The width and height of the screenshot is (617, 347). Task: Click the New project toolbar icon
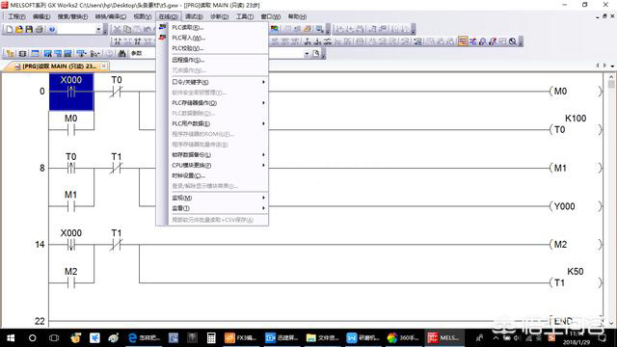coord(10,29)
